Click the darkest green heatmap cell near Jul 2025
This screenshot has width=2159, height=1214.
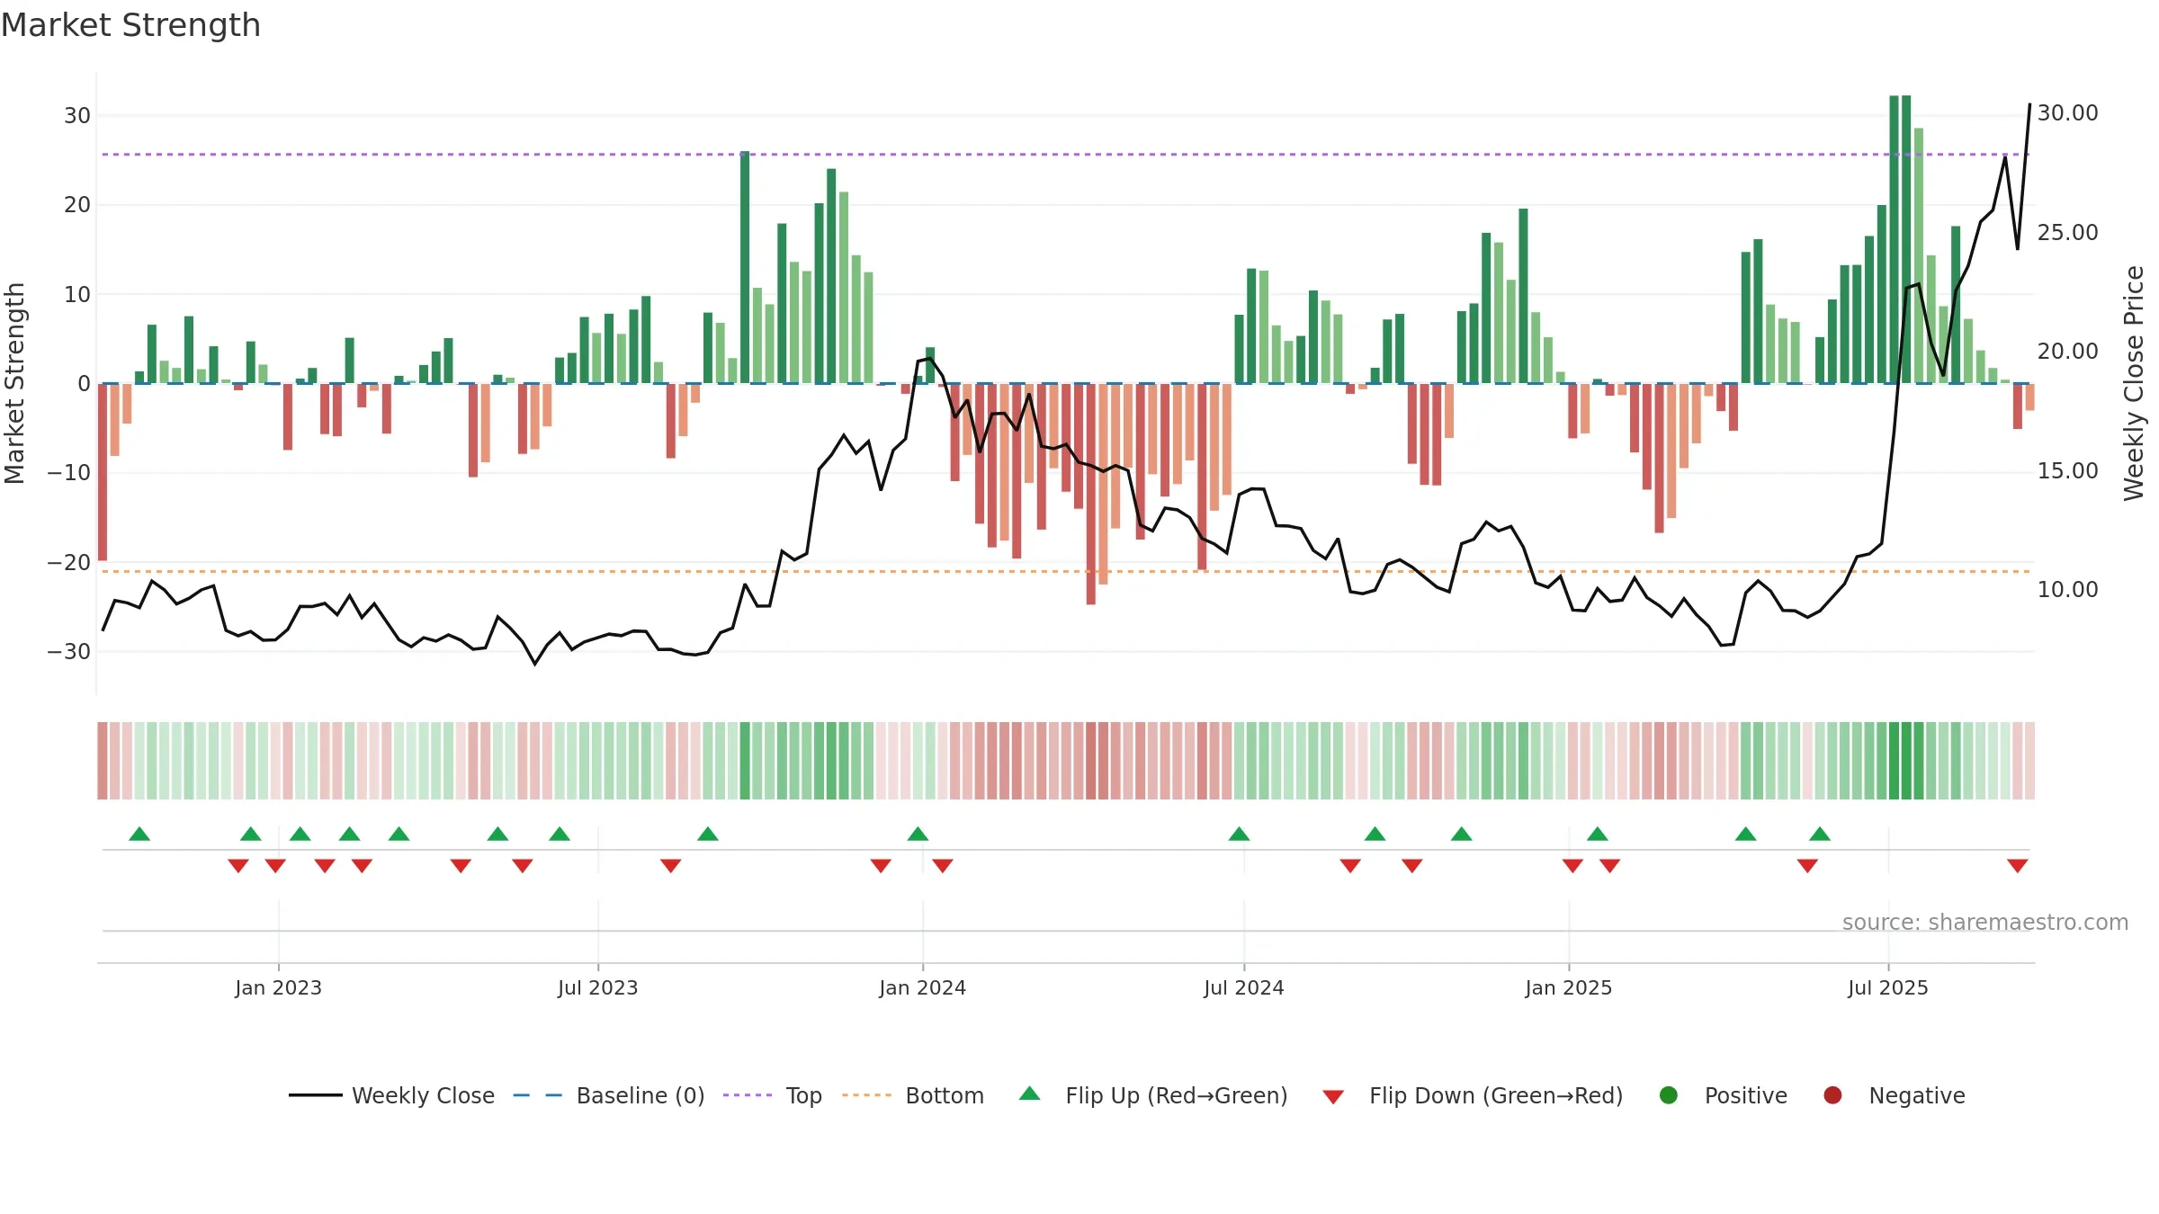point(1894,761)
